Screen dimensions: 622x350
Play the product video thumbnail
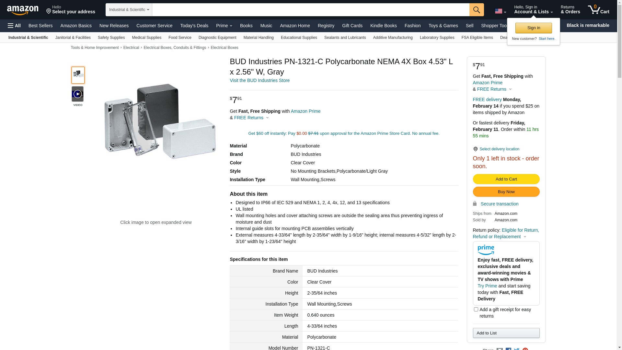coord(78,94)
